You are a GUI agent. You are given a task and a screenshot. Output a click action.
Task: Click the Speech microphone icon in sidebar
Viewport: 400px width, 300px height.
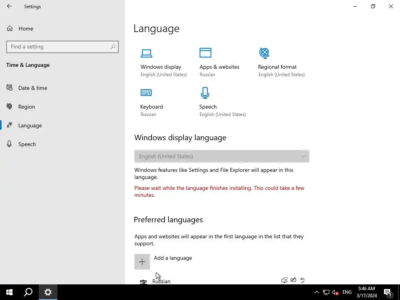point(9,144)
